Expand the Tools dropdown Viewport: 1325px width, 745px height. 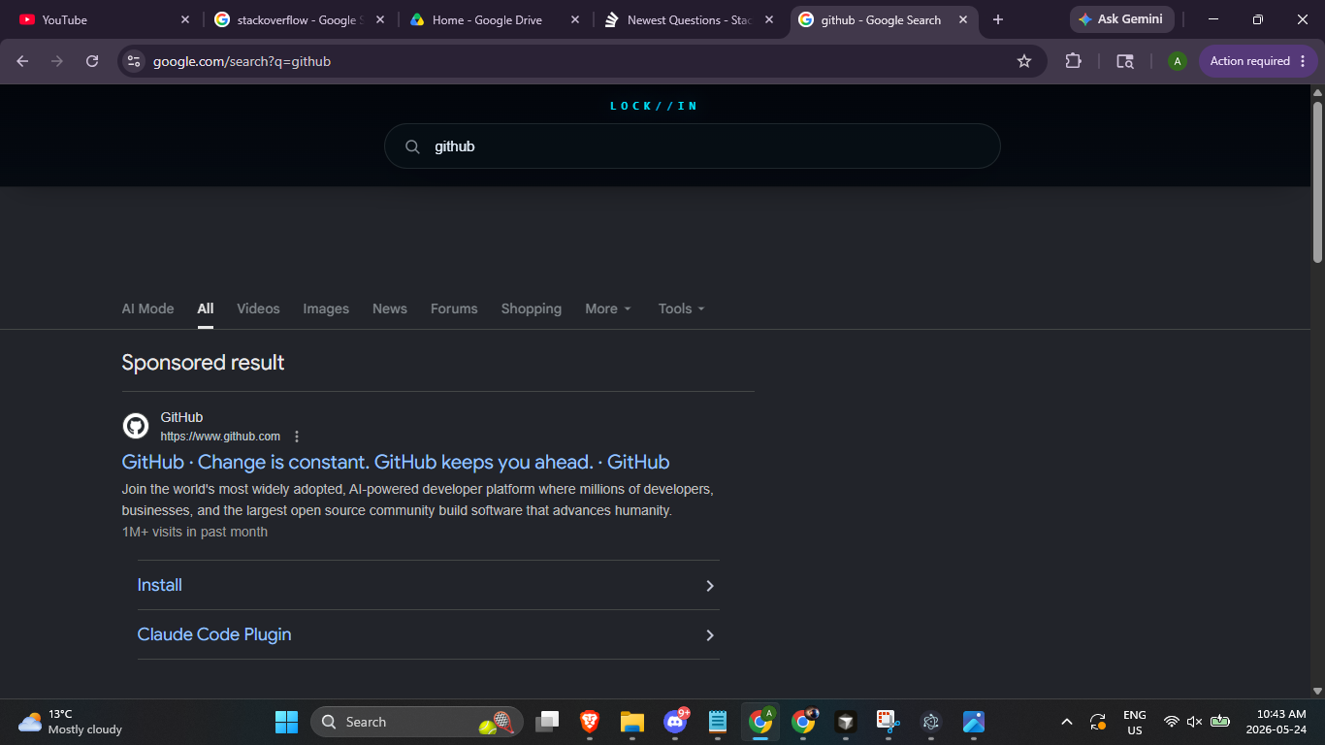(682, 308)
